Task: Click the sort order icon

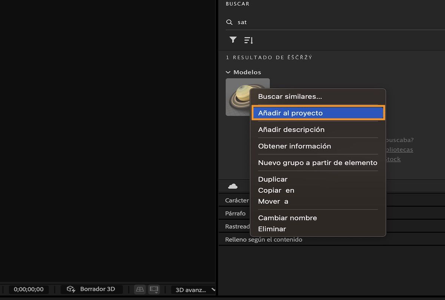Action: pos(248,40)
